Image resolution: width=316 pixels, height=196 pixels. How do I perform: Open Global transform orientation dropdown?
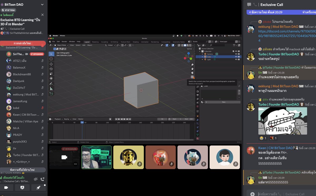click(x=110, y=45)
